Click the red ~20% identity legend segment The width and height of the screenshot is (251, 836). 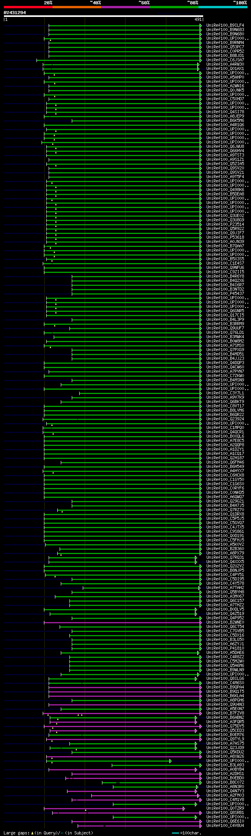pyautogui.click(x=28, y=7)
